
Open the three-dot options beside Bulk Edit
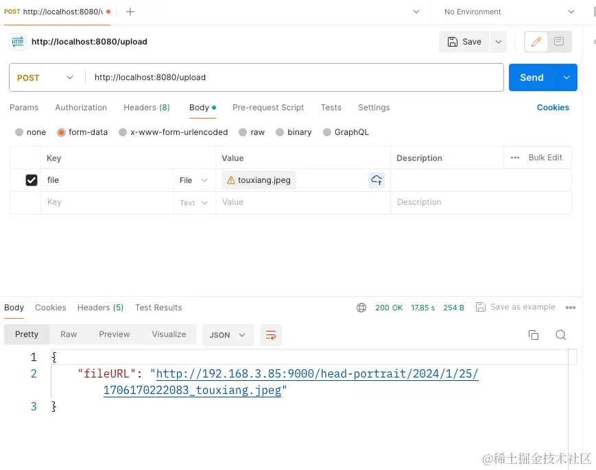click(x=515, y=158)
